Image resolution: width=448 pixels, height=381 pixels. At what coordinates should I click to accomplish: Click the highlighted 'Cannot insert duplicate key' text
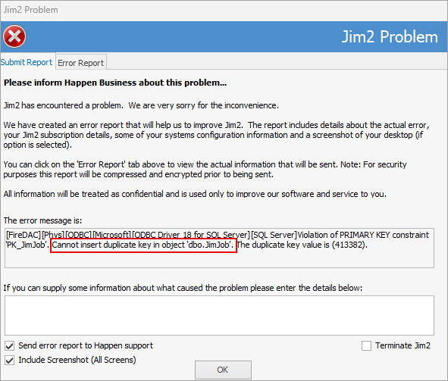tap(143, 245)
